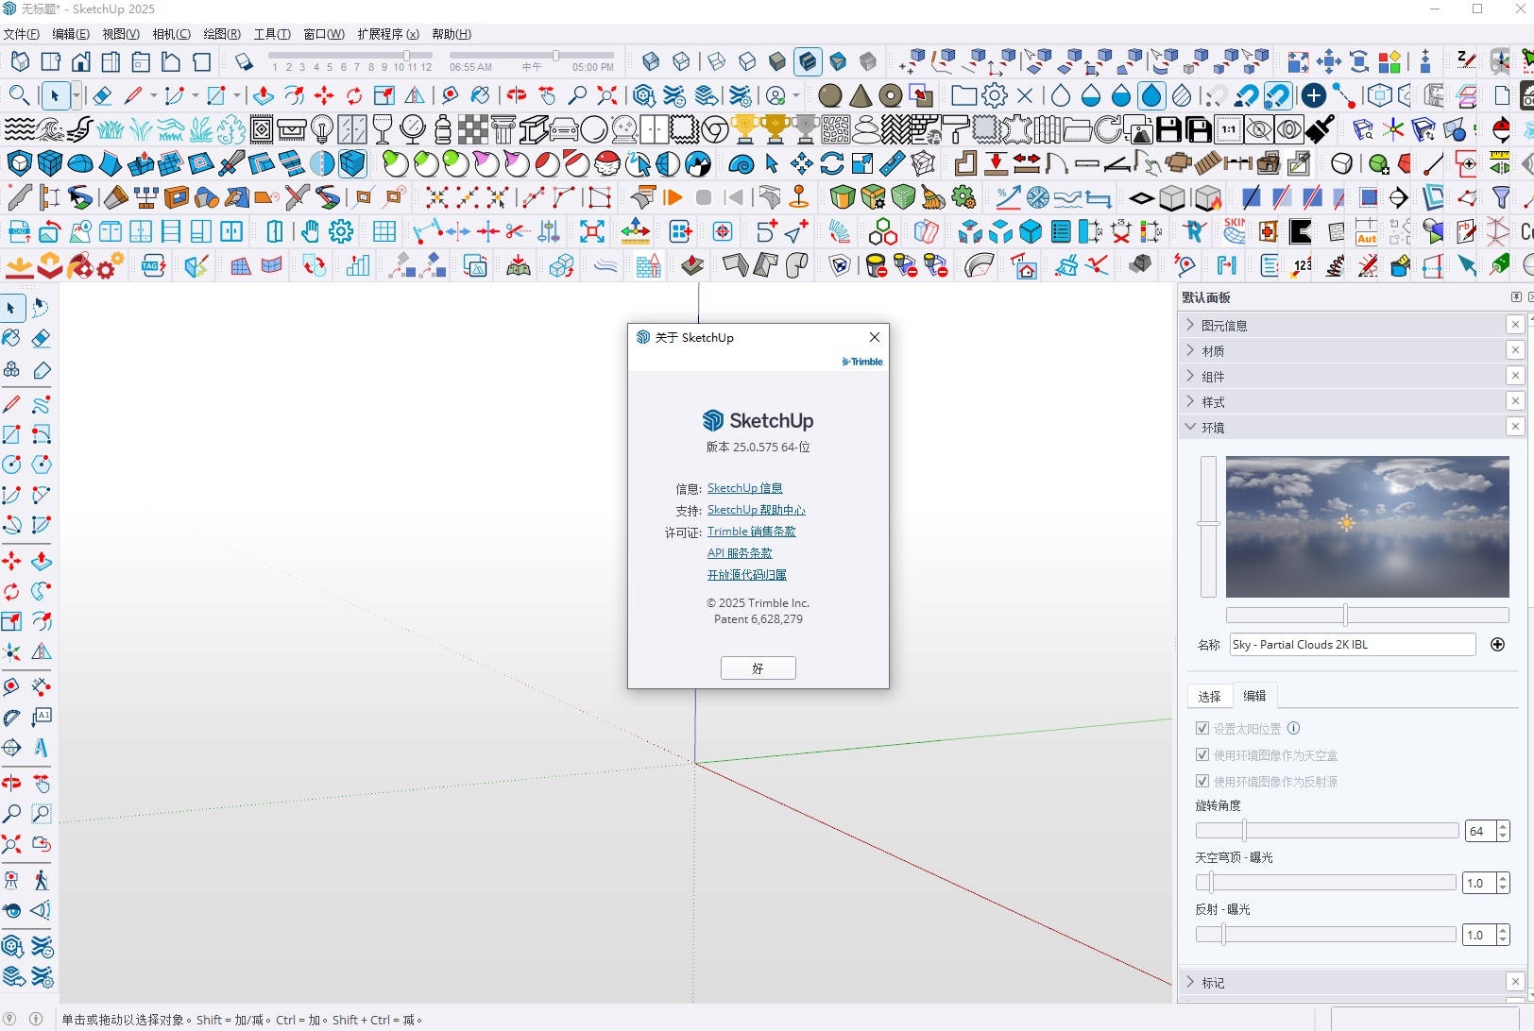Open the 文件(F) menu
This screenshot has width=1534, height=1031.
pos(22,34)
